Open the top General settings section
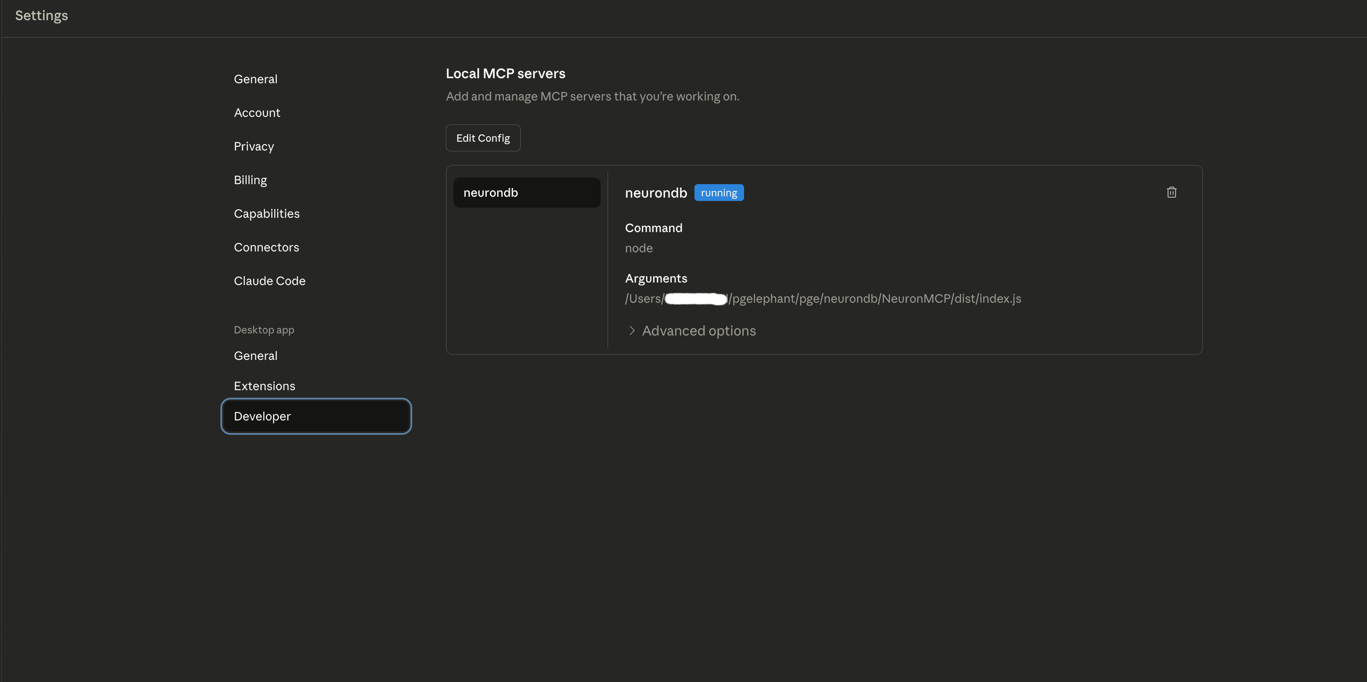 coord(255,79)
